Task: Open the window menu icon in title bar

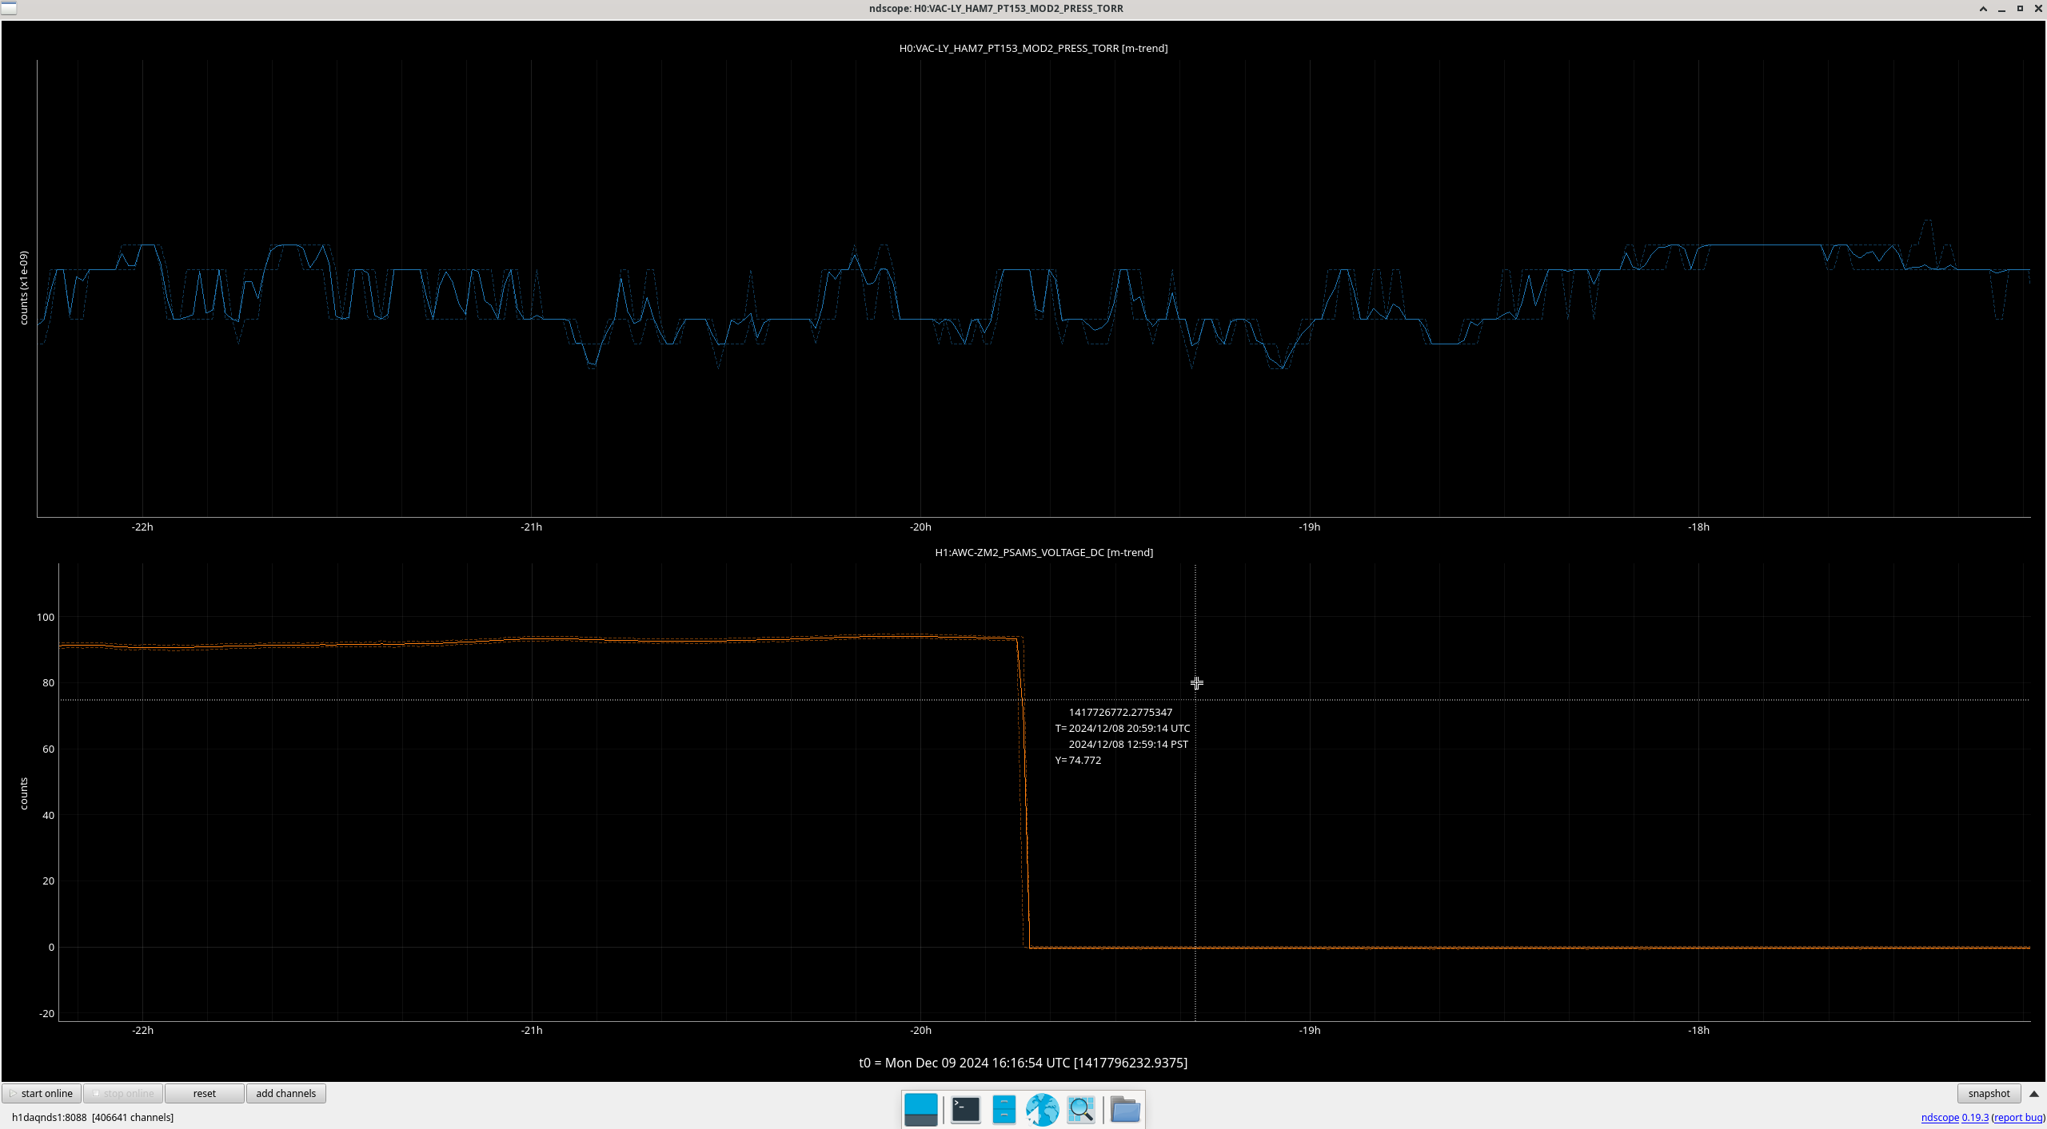Action: 8,9
